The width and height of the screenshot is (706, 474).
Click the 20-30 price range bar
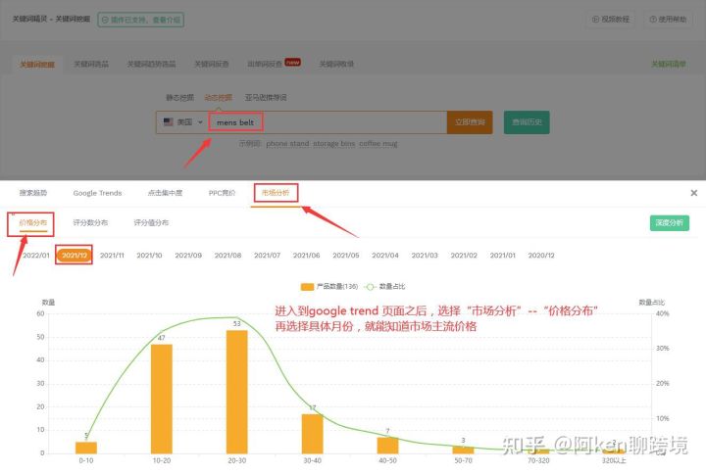click(x=237, y=392)
